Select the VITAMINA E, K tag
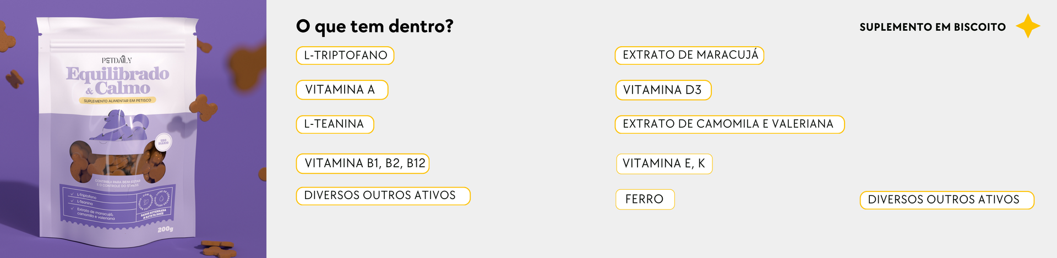This screenshot has width=1057, height=258. coord(664,164)
